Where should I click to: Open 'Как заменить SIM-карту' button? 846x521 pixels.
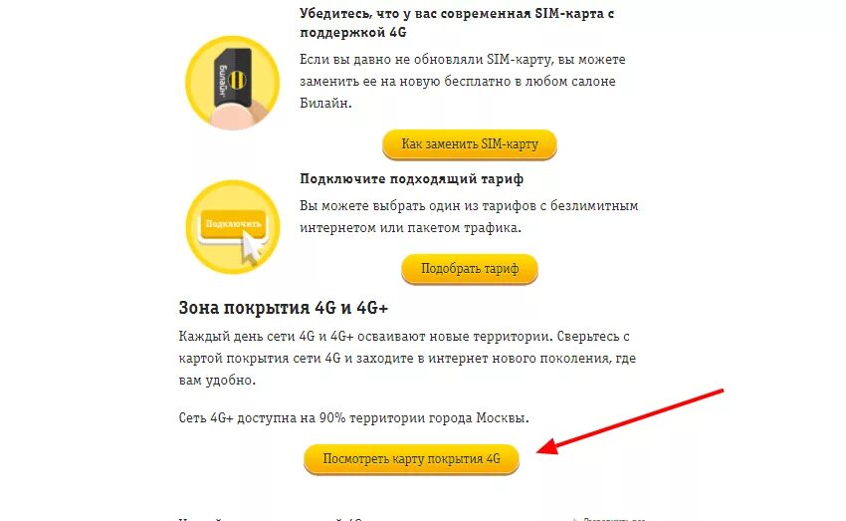pos(470,144)
